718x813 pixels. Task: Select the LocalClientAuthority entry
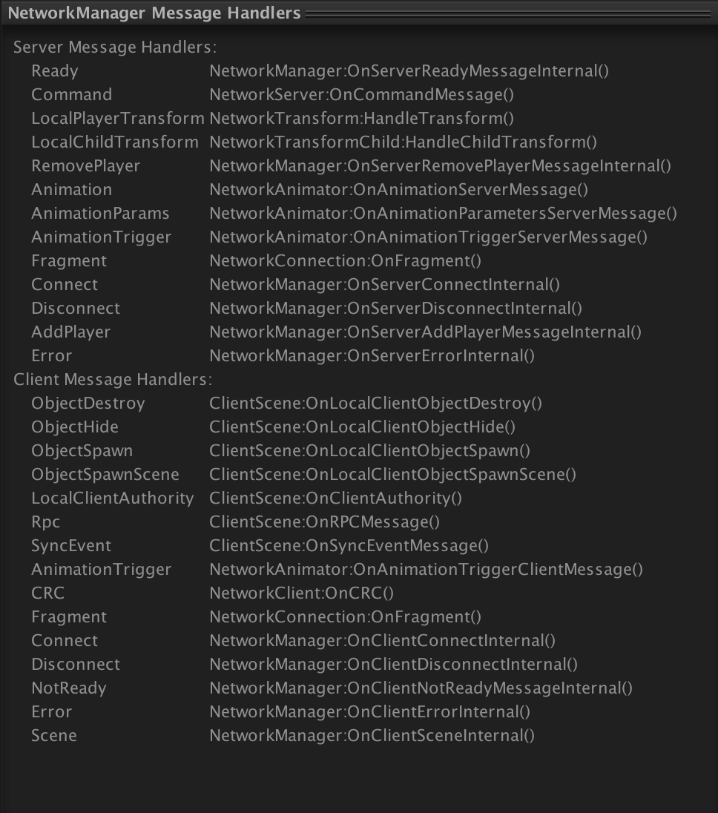pos(112,498)
